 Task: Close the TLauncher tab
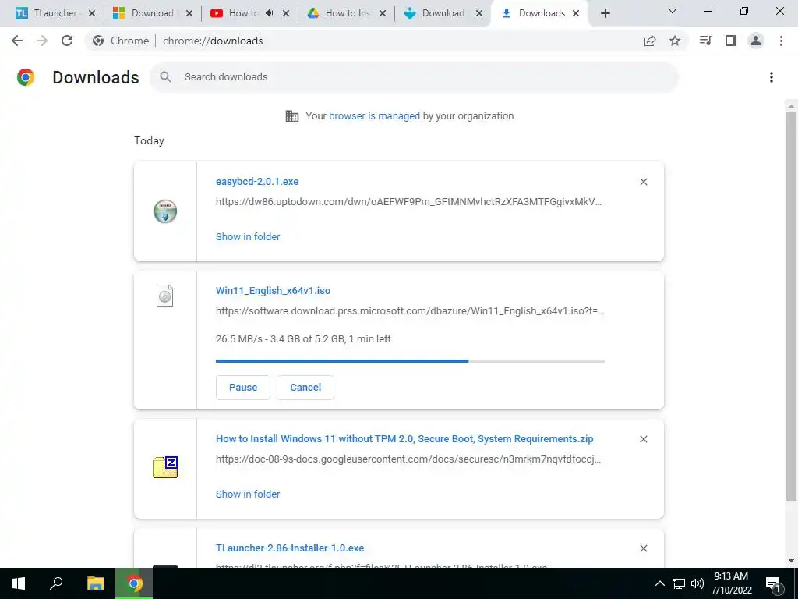[x=92, y=14]
